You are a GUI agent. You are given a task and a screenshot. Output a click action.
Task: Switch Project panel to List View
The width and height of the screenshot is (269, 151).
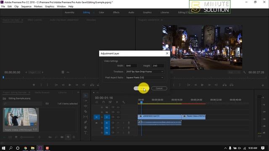pos(10,137)
